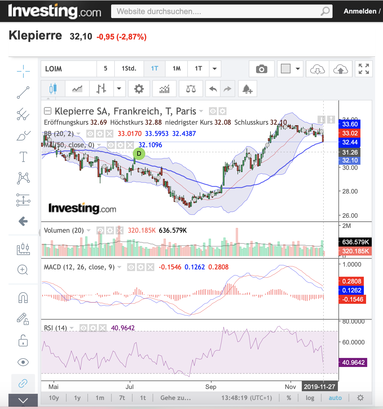
Task: Redo the last chart action
Action: point(227,89)
